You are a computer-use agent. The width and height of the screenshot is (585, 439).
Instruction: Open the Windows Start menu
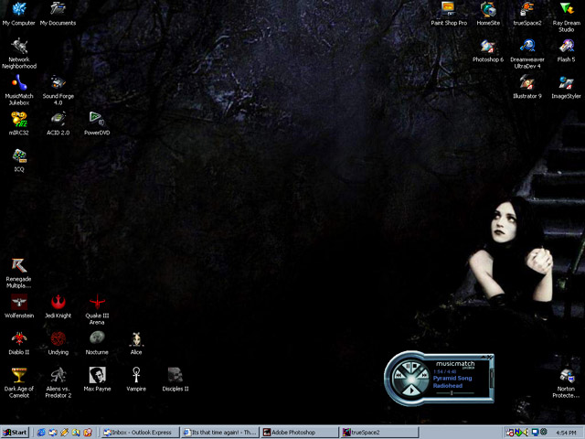[x=15, y=433]
